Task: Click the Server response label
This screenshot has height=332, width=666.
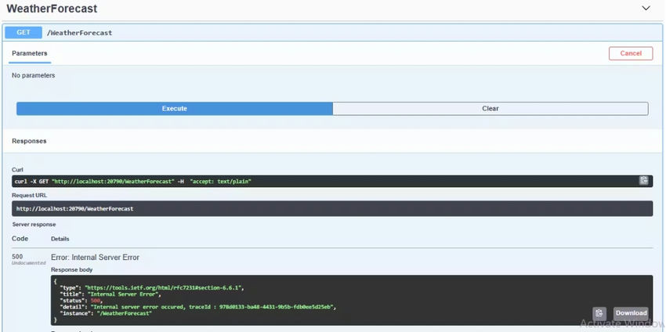Action: tap(34, 224)
